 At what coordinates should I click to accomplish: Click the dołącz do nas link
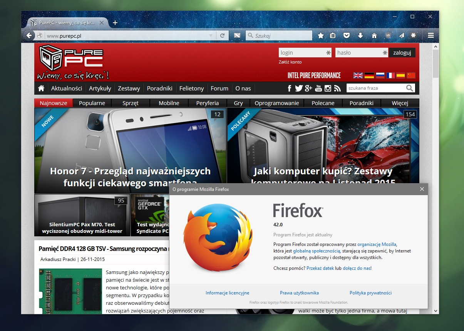coord(357,268)
